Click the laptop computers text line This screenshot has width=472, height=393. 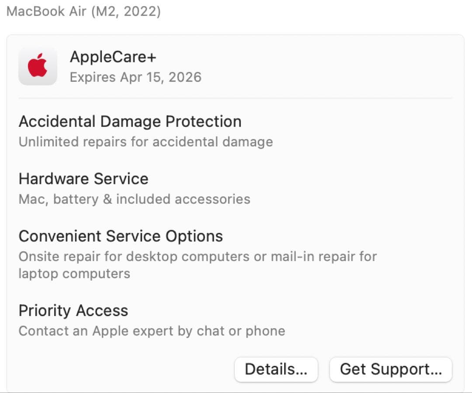click(x=74, y=274)
